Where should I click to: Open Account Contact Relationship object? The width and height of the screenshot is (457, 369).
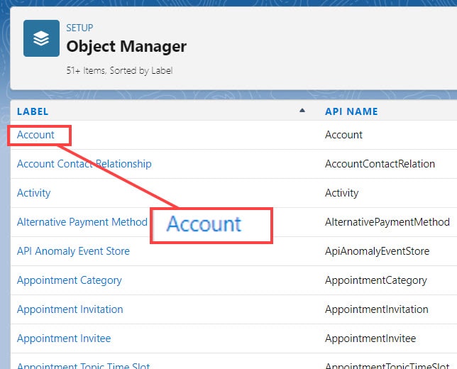coord(84,164)
